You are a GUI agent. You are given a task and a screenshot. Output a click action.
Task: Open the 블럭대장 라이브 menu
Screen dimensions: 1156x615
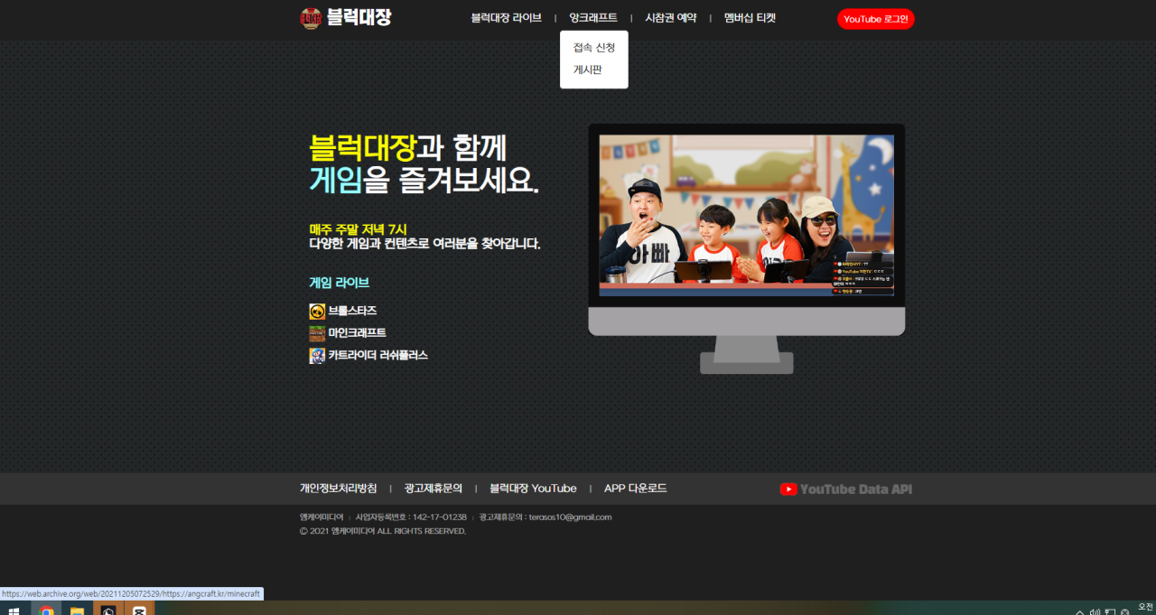pyautogui.click(x=506, y=18)
